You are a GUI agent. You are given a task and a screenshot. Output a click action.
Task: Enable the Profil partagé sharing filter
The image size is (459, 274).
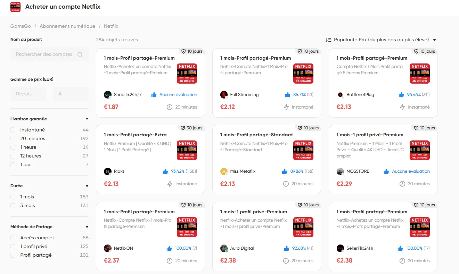(13, 255)
